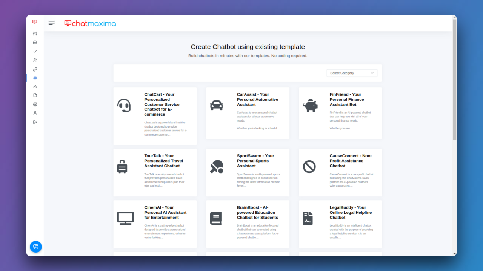Click the ping-pong paddle icon on SportSwarm card
The image size is (483, 271).
(217, 166)
